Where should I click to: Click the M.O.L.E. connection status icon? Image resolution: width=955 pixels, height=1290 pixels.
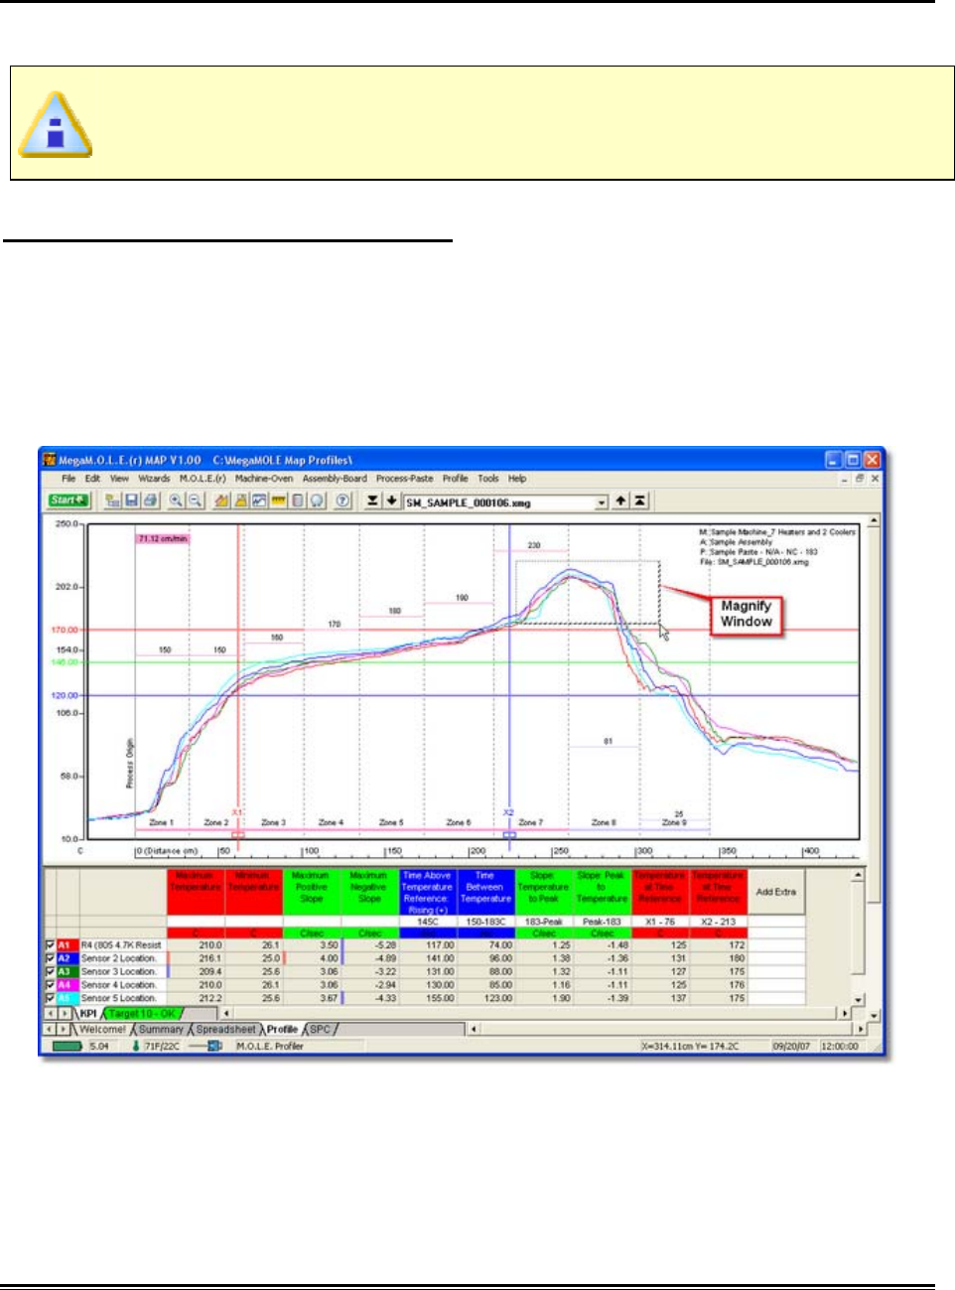point(205,1047)
